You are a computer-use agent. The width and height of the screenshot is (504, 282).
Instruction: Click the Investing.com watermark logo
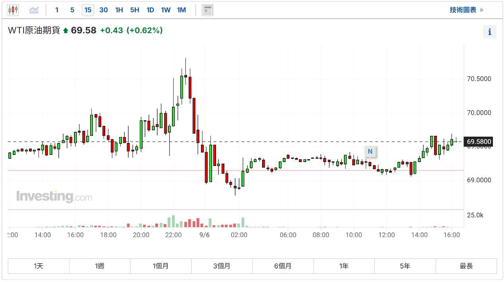[x=54, y=196]
